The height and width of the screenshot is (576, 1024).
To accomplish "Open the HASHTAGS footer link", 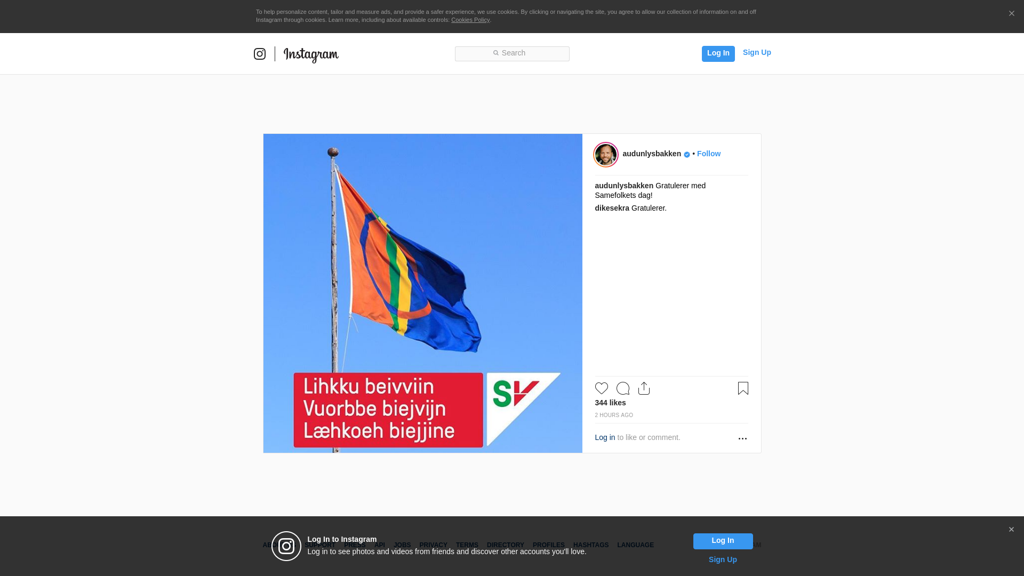I will 590,545.
